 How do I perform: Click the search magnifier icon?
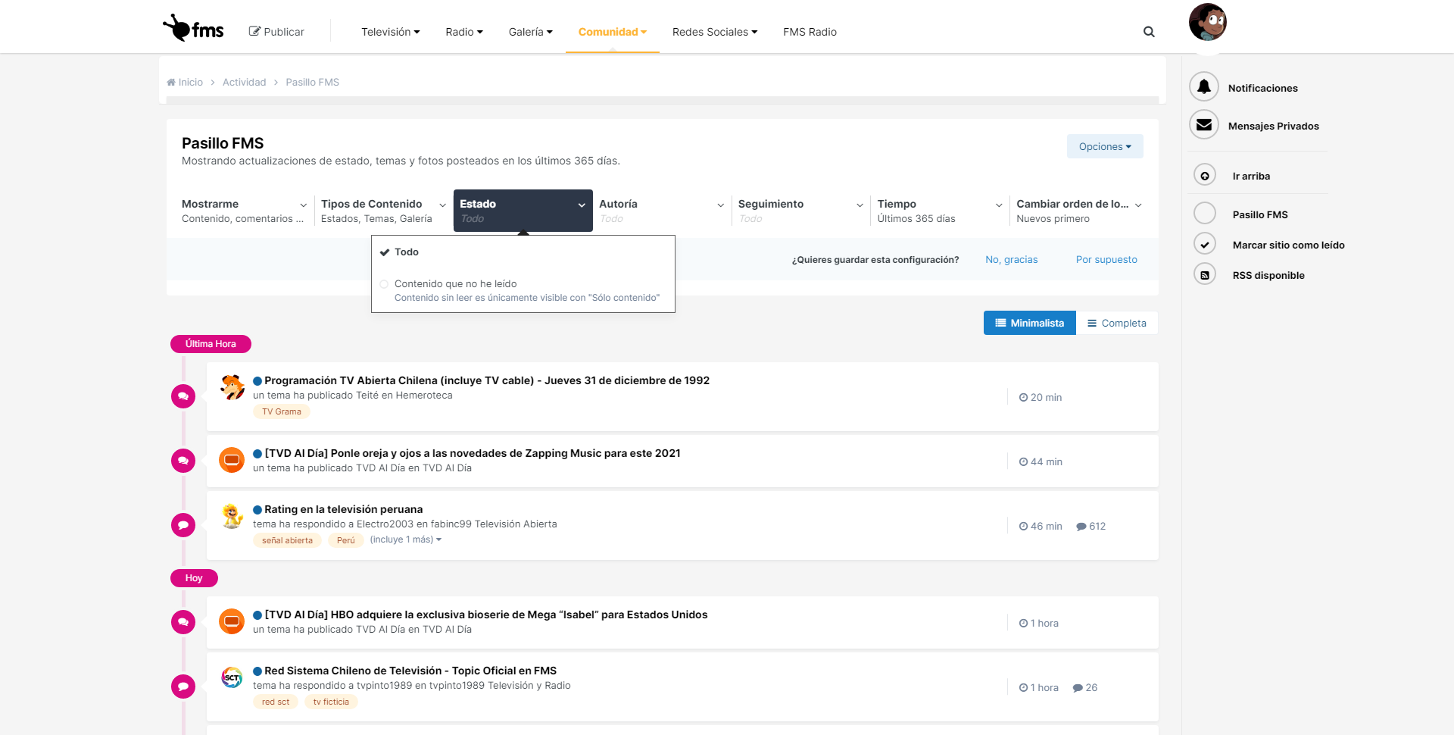(1149, 32)
